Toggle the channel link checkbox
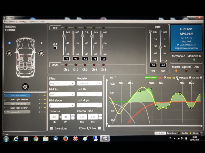The image size is (205, 153). [55, 48]
